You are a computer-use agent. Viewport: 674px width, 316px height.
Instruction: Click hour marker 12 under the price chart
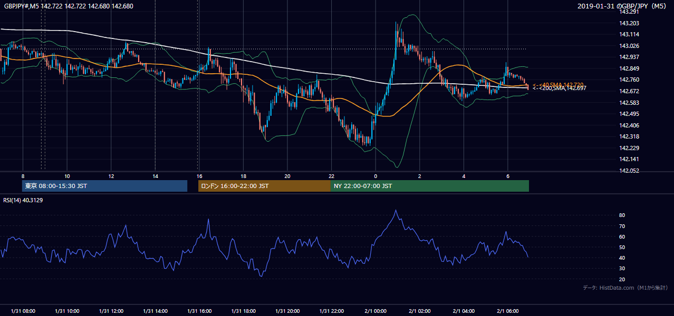[x=111, y=176]
